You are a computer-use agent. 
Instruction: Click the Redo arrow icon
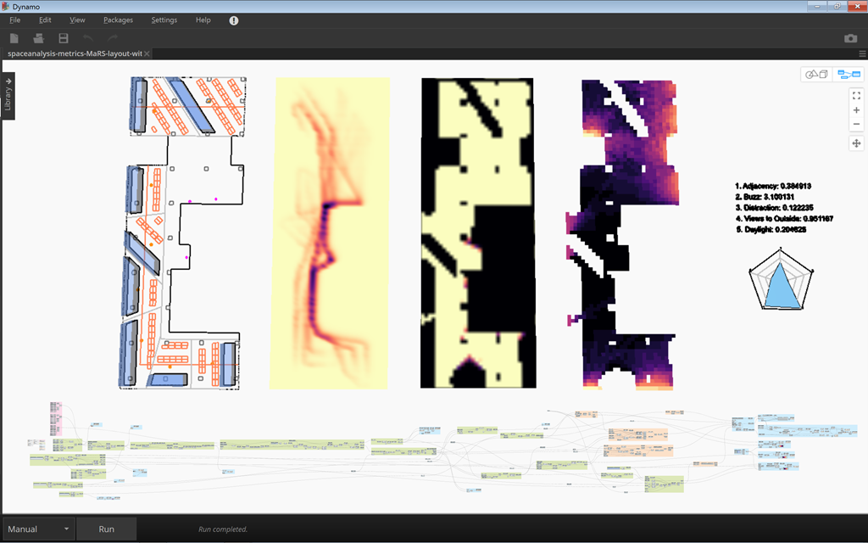pos(112,38)
